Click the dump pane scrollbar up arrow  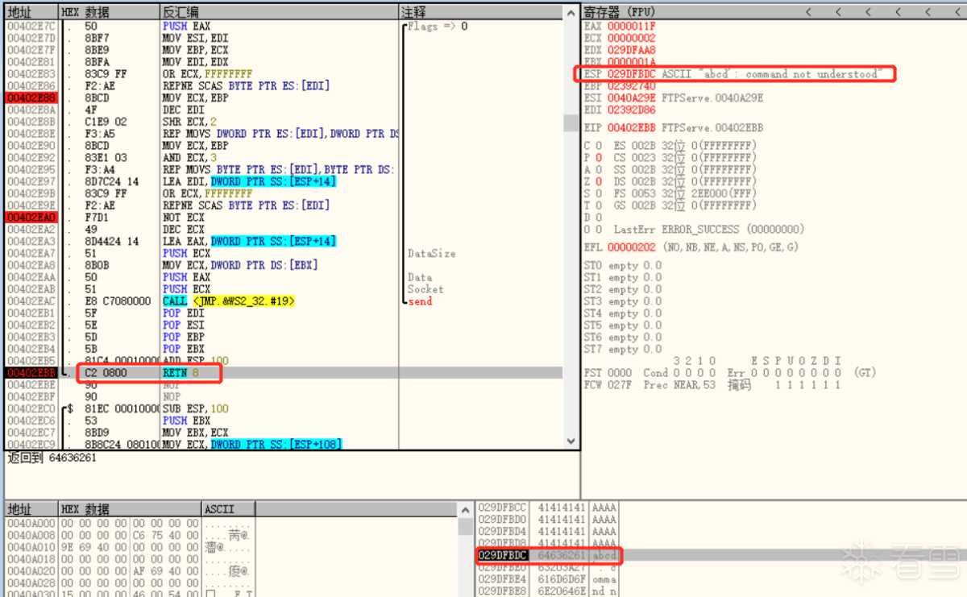466,510
